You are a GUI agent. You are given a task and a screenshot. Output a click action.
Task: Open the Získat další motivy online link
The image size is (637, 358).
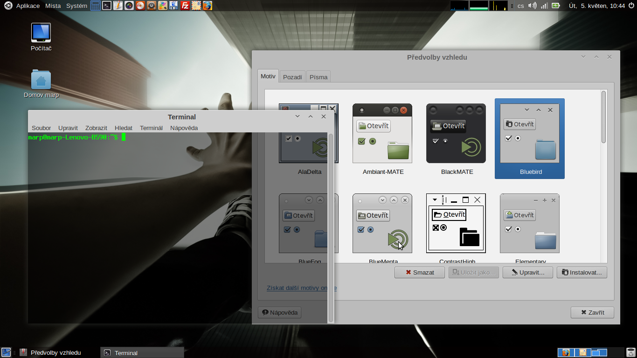point(302,288)
